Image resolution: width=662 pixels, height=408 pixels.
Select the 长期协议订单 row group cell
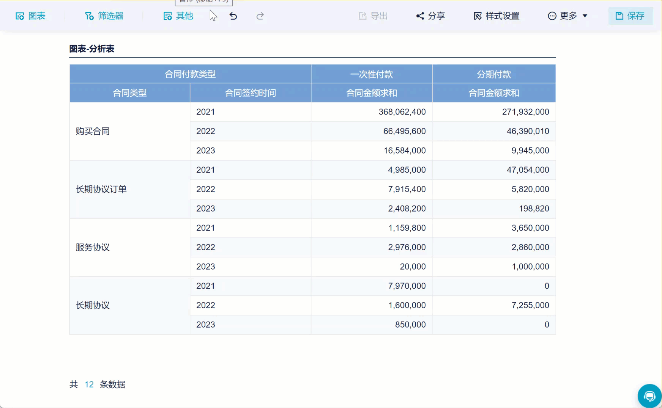pyautogui.click(x=101, y=189)
